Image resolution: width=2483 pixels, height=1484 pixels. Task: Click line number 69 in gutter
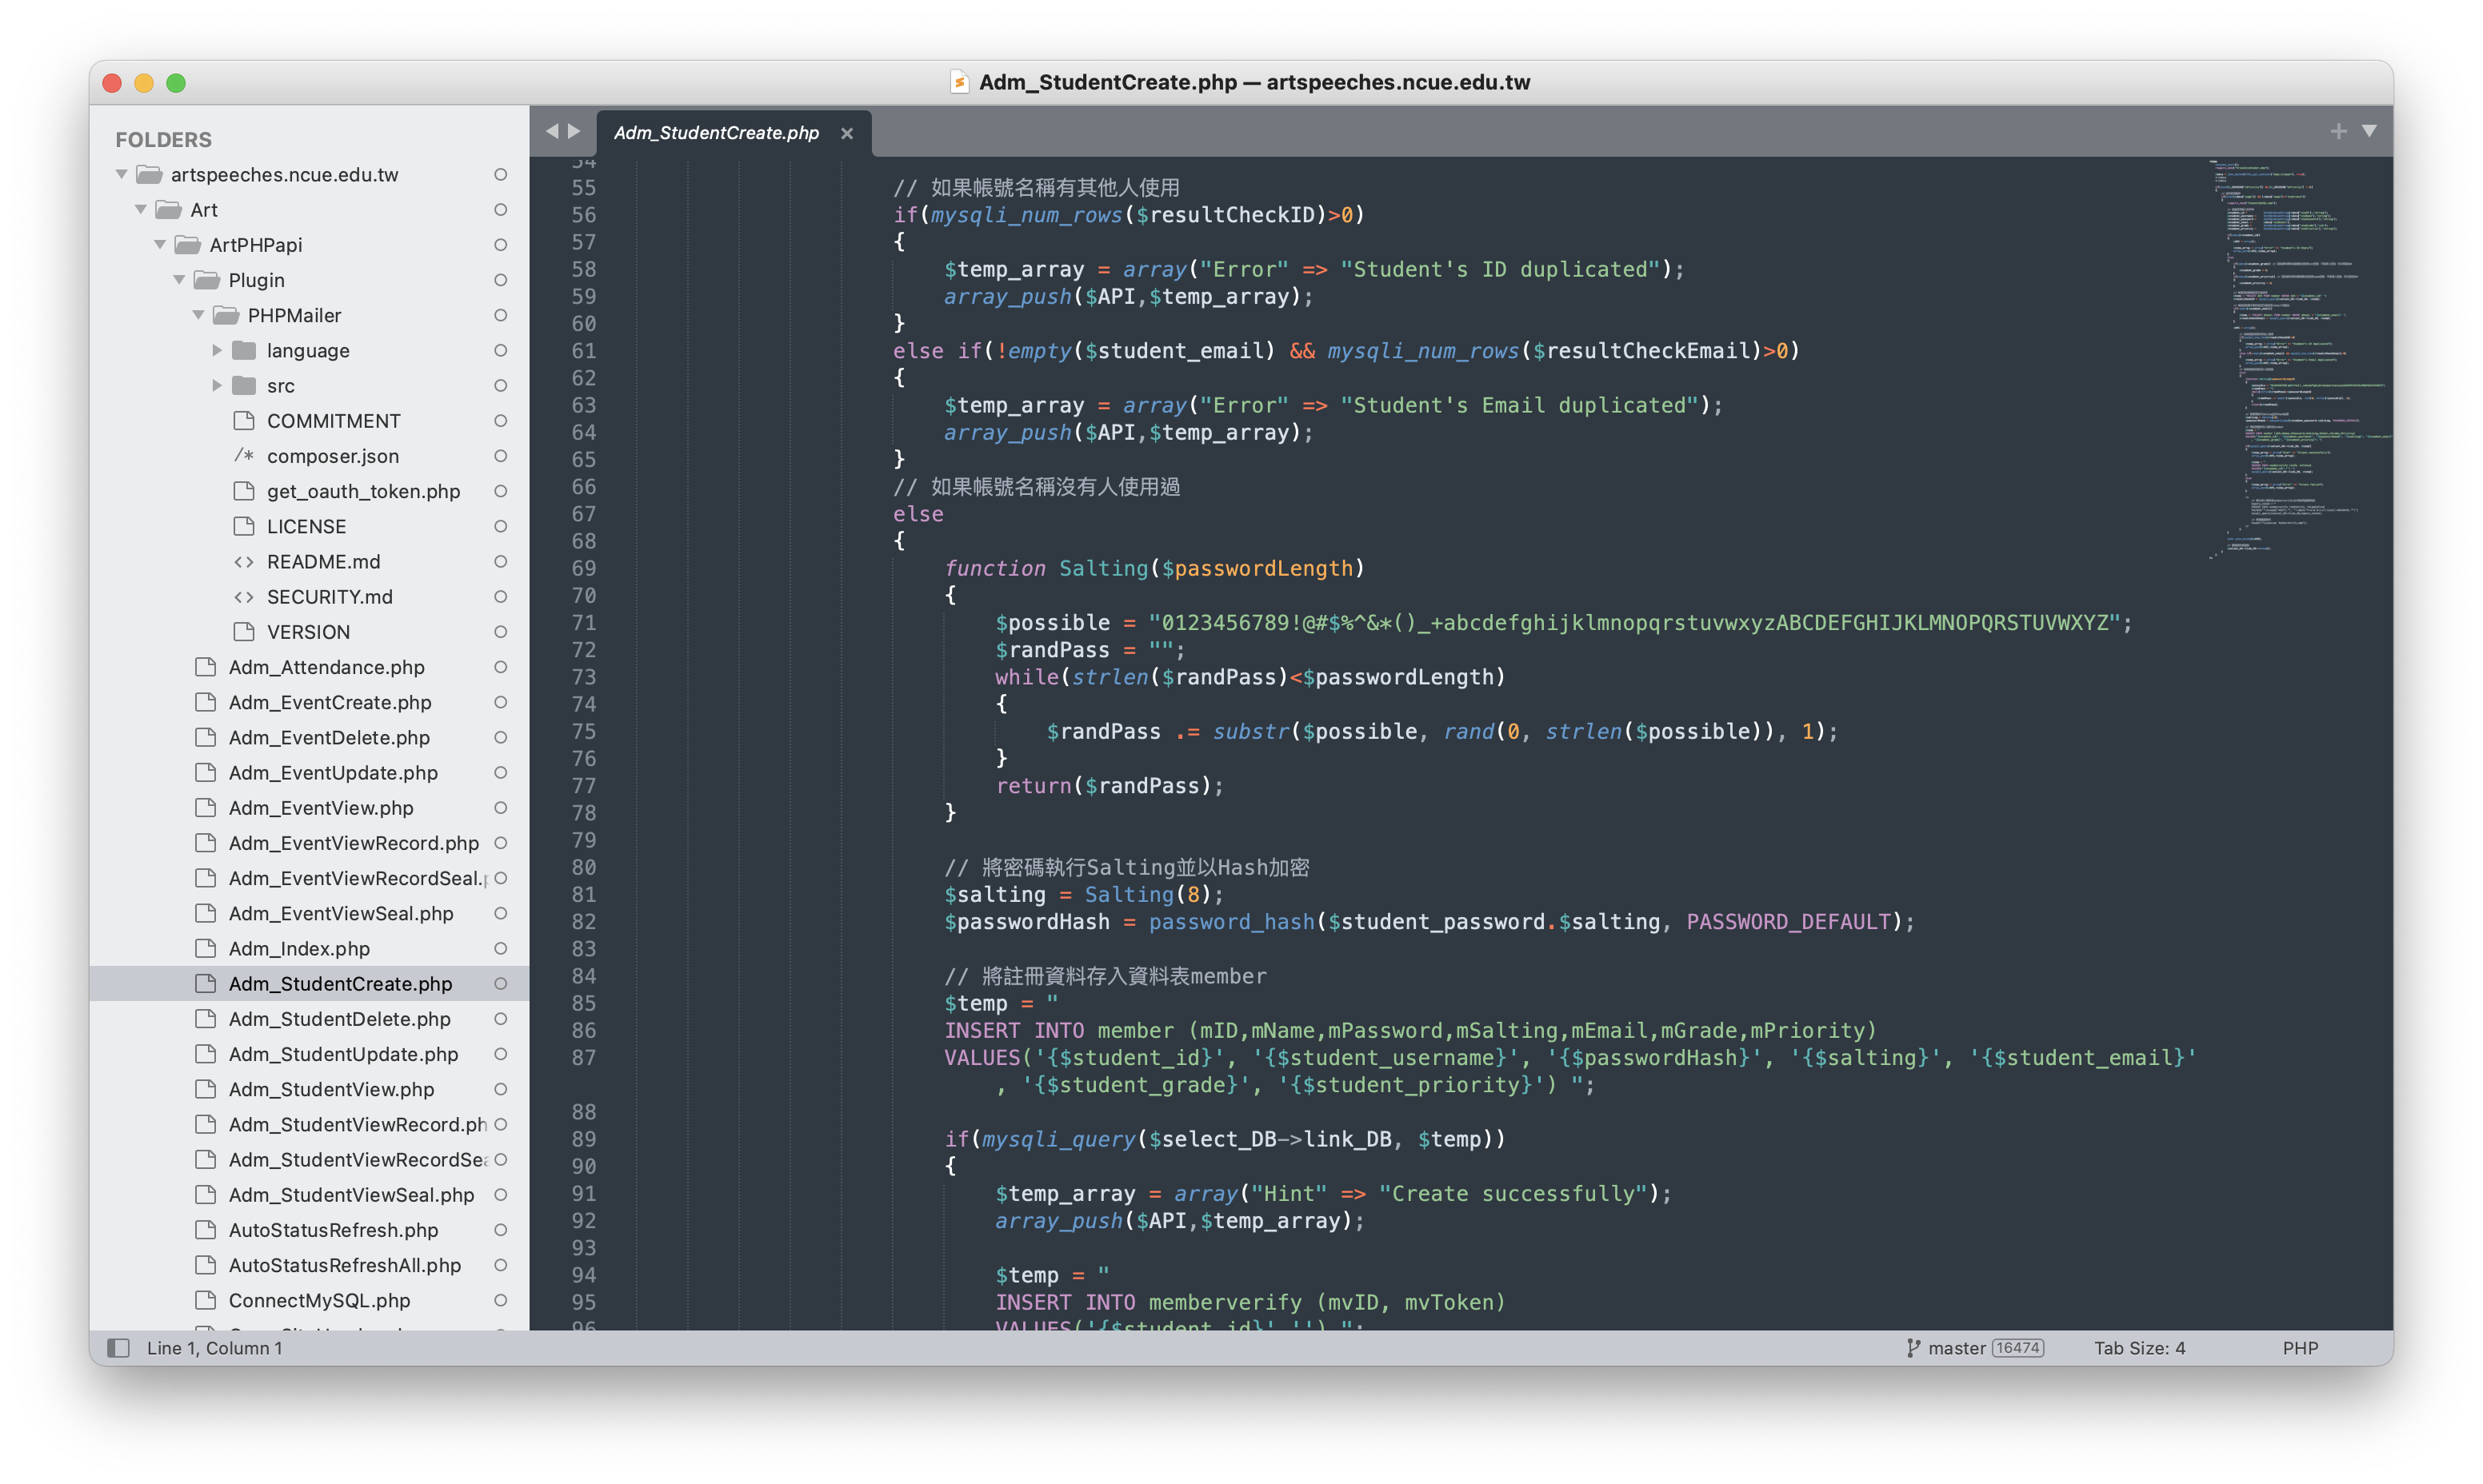tap(583, 568)
